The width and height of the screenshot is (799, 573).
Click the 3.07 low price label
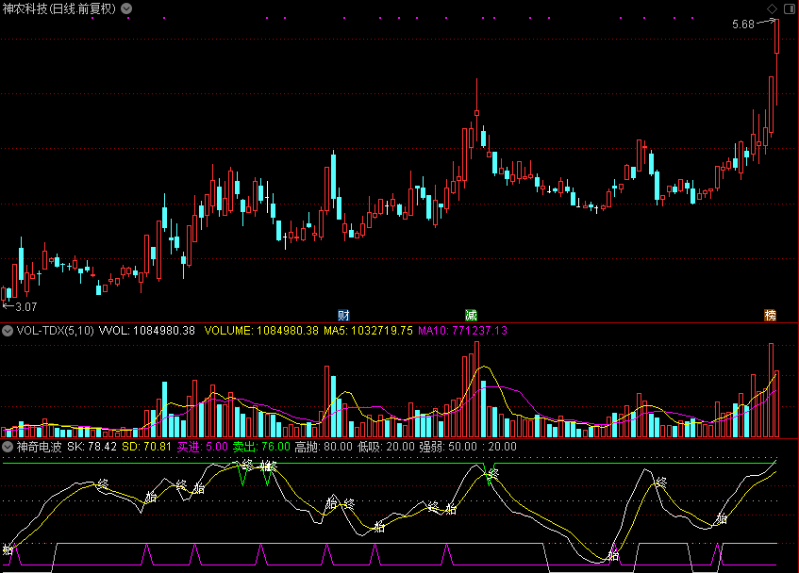[25, 306]
